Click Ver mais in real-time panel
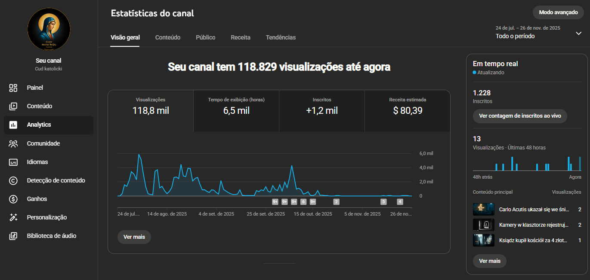Viewport: 590px width, 280px height. pyautogui.click(x=490, y=261)
